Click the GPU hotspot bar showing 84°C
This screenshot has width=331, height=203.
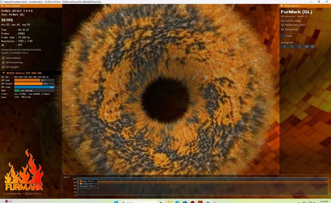pos(34,84)
